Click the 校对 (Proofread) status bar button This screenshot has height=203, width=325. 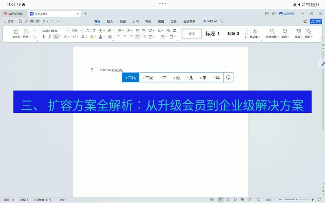(63, 200)
